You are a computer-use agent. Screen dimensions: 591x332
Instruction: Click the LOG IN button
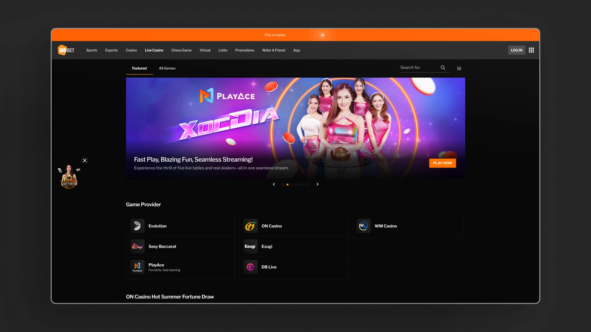517,50
